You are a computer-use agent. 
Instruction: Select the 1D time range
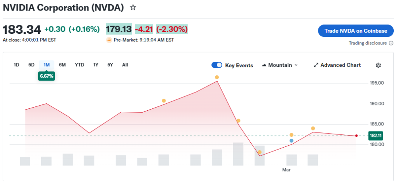(x=16, y=65)
